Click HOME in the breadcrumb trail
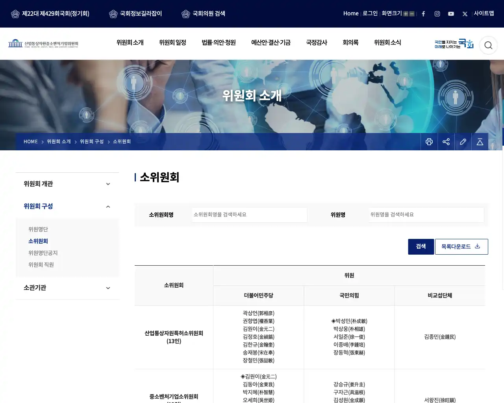This screenshot has height=403, width=504. coord(31,142)
